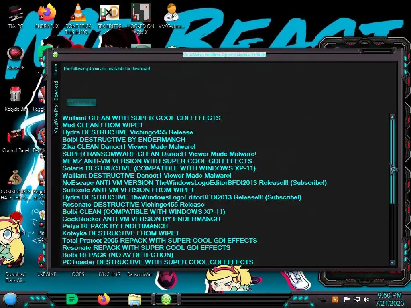Select 'PCToaster DESTRUCTIVE' row
Screen dimensions: 411x308
pyautogui.click(x=158, y=262)
